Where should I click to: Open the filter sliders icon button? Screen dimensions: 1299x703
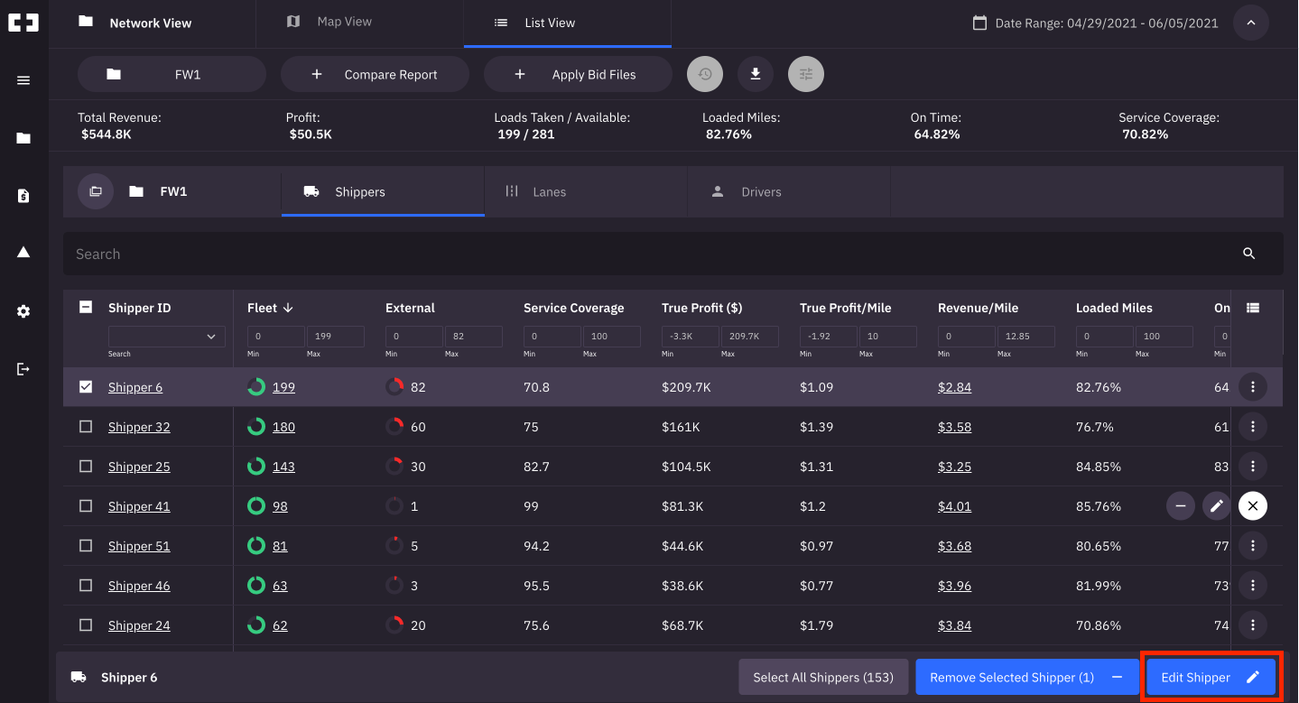[806, 74]
